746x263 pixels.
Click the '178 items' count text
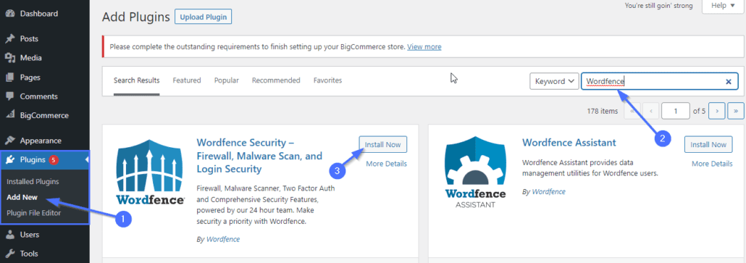coord(603,111)
